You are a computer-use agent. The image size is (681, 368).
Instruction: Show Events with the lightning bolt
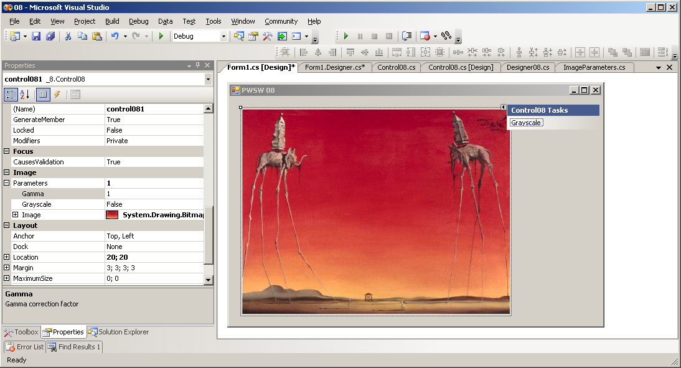point(57,94)
